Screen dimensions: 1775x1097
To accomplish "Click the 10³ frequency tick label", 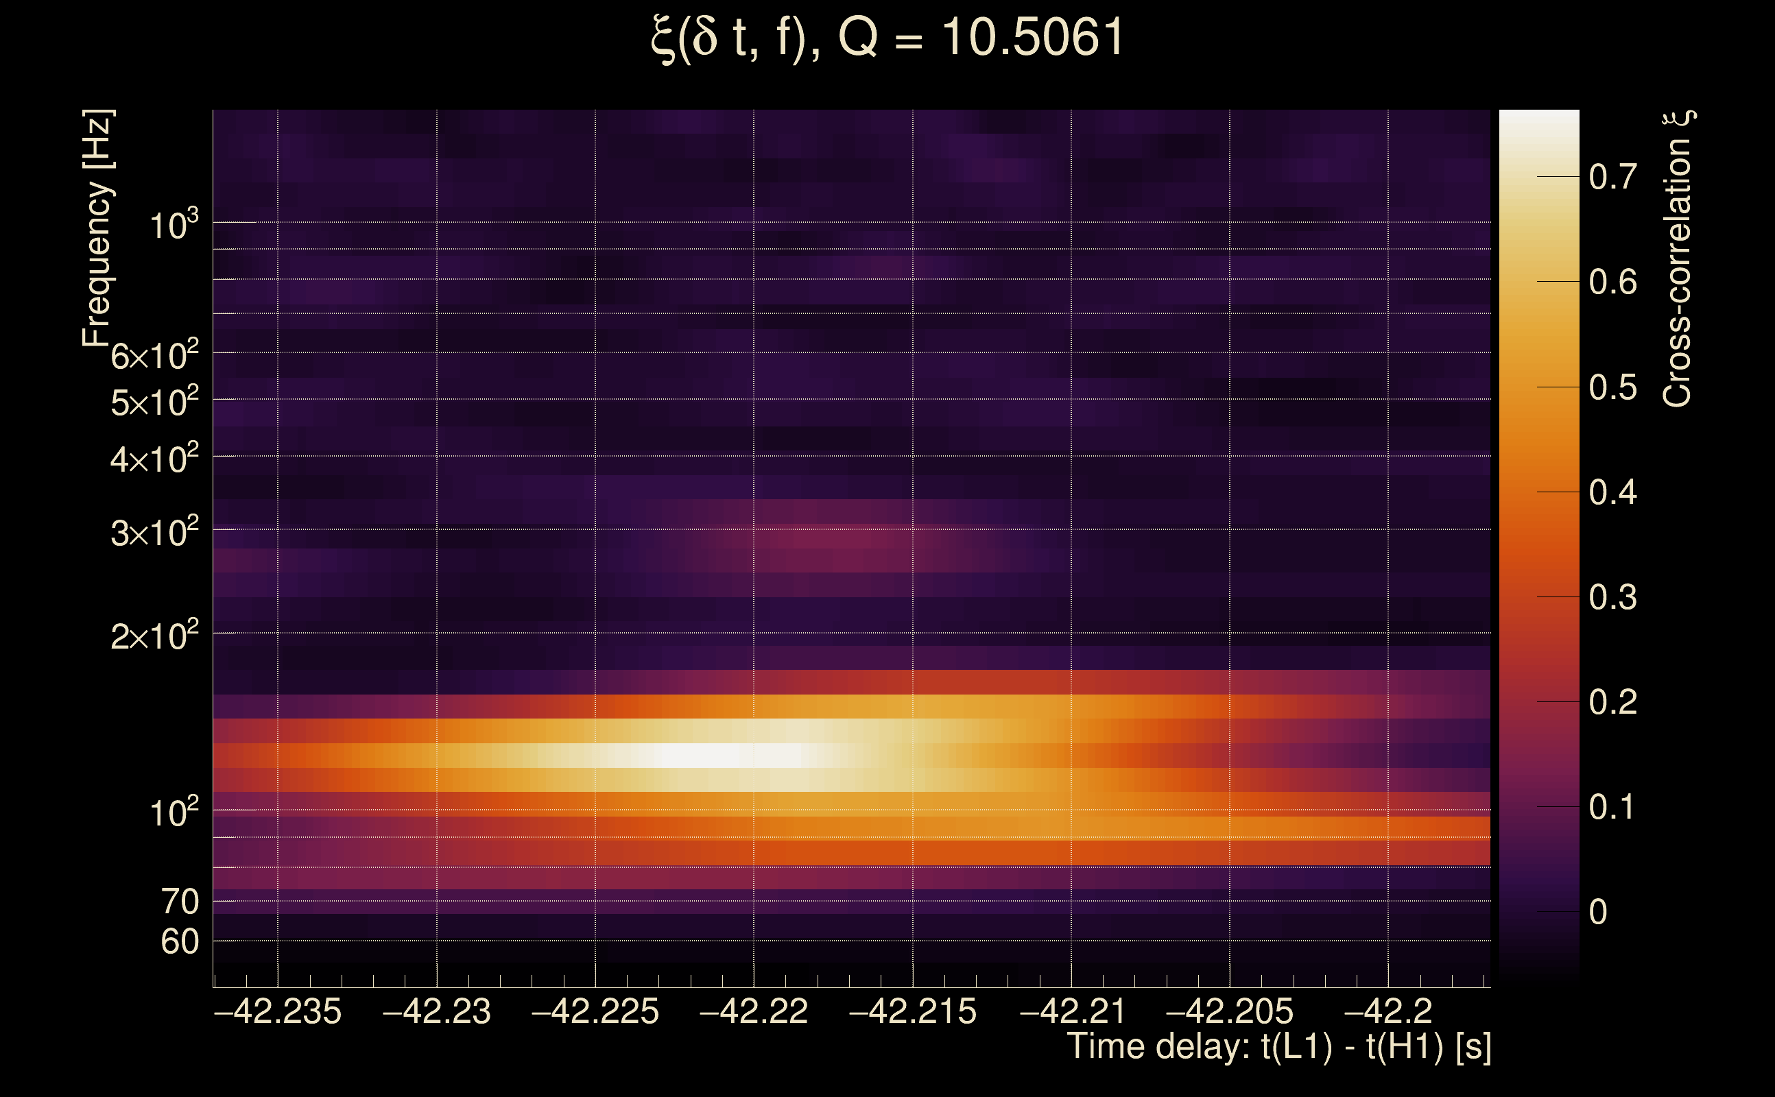I will point(174,225).
